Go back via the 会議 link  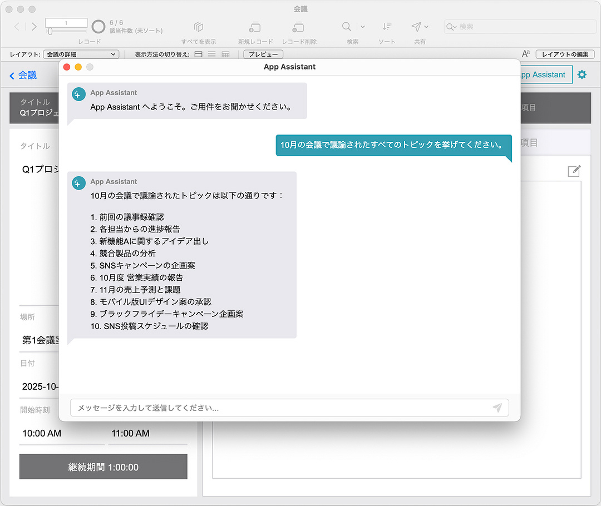pos(23,75)
